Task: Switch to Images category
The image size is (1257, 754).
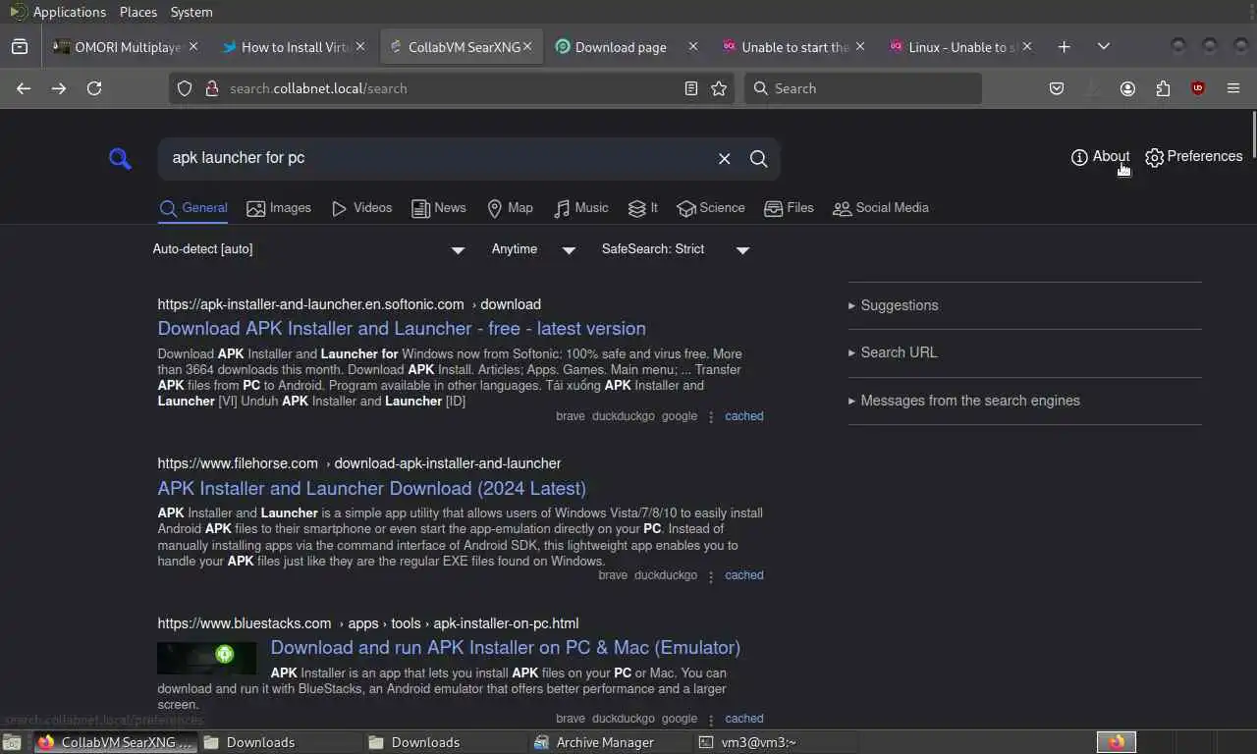Action: [279, 208]
